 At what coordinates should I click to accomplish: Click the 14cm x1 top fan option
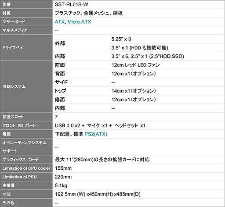pyautogui.click(x=134, y=91)
